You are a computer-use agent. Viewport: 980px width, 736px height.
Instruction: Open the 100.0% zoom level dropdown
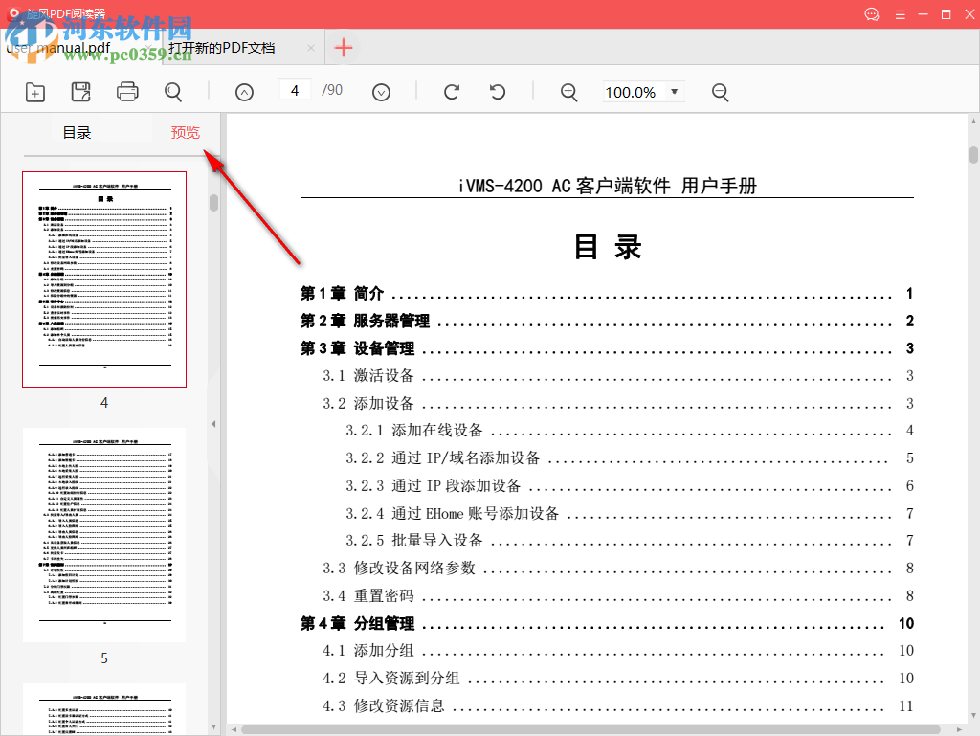pos(675,92)
